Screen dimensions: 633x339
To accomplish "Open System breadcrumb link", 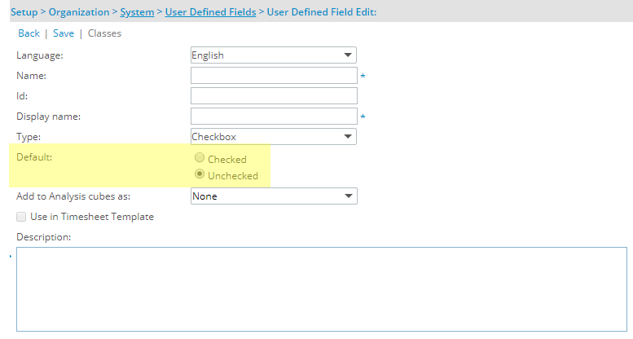I will [137, 12].
